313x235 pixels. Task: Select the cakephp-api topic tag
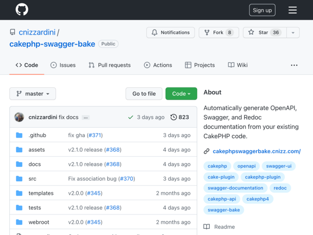222,199
